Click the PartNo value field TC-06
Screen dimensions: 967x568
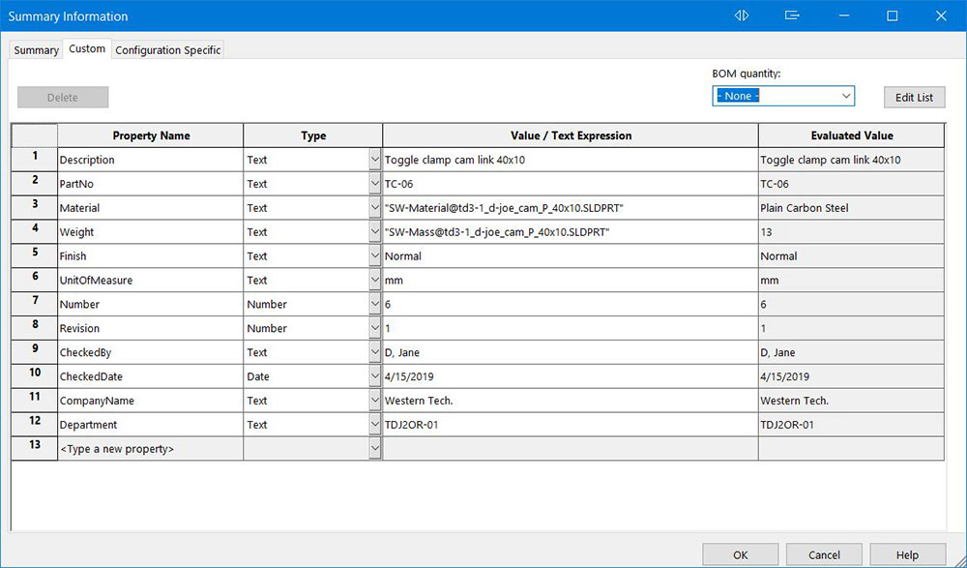[x=570, y=184]
